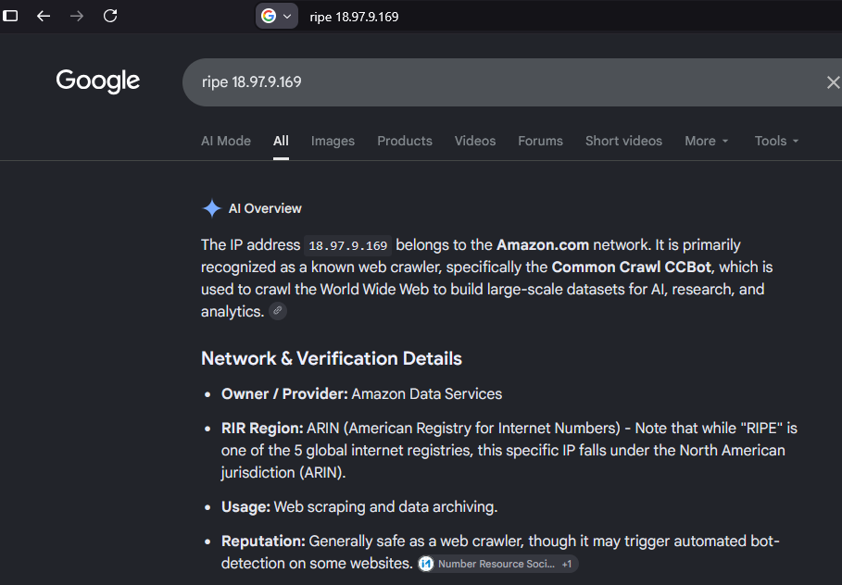Expand the Tools dropdown
842x585 pixels.
776,141
